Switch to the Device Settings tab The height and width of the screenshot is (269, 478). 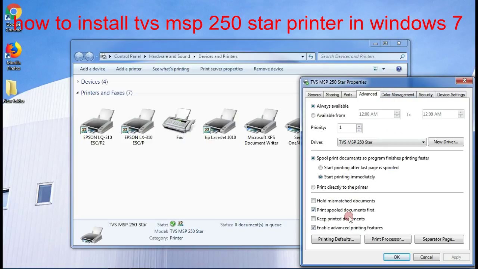click(x=451, y=95)
